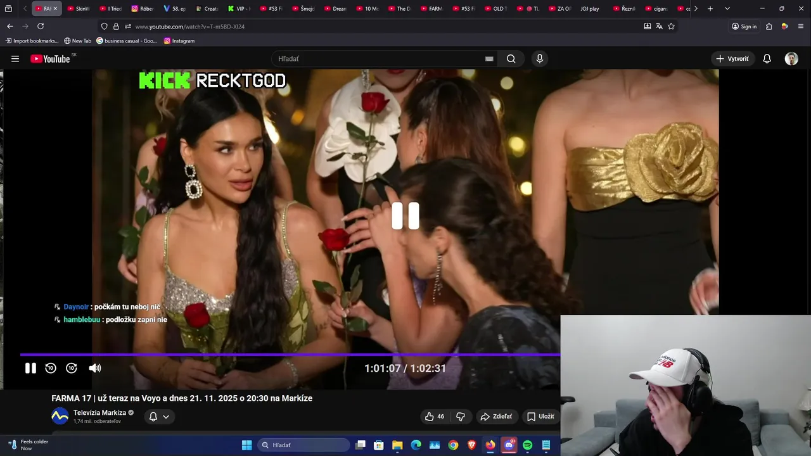Rewind the video 10 seconds
Viewport: 811px width, 456px height.
pyautogui.click(x=51, y=368)
